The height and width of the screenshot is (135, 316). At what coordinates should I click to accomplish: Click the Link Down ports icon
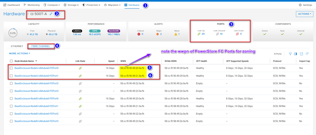(237, 34)
